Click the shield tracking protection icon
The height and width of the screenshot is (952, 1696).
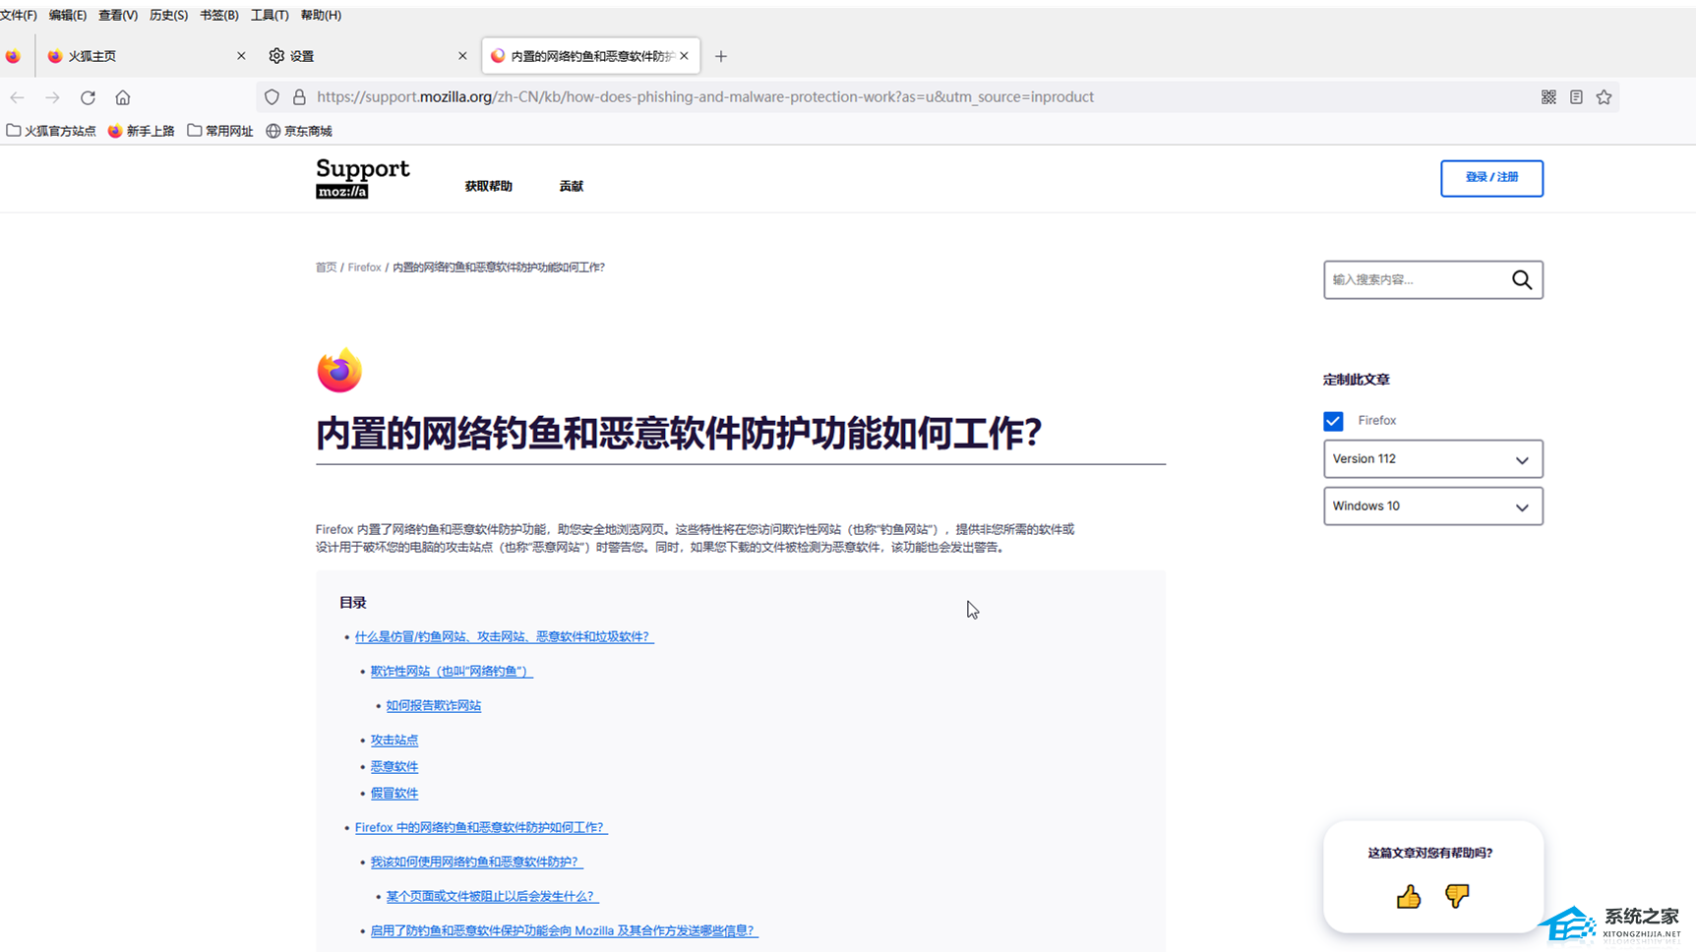pyautogui.click(x=272, y=96)
